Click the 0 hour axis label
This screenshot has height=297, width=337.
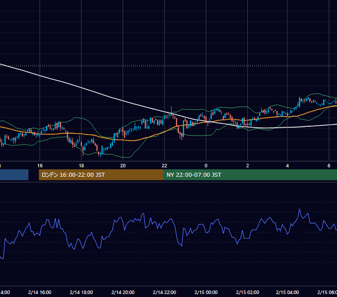pos(206,166)
